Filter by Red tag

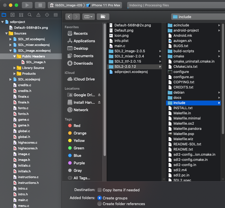pos(74,126)
